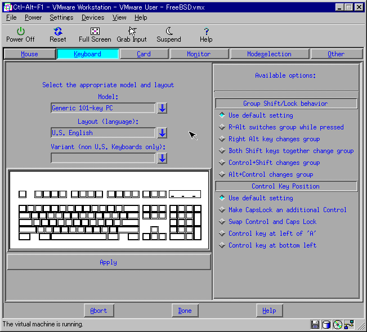The width and height of the screenshot is (367, 332).
Task: Click the 'Group Shift/Lock behavior' header
Action: [286, 104]
